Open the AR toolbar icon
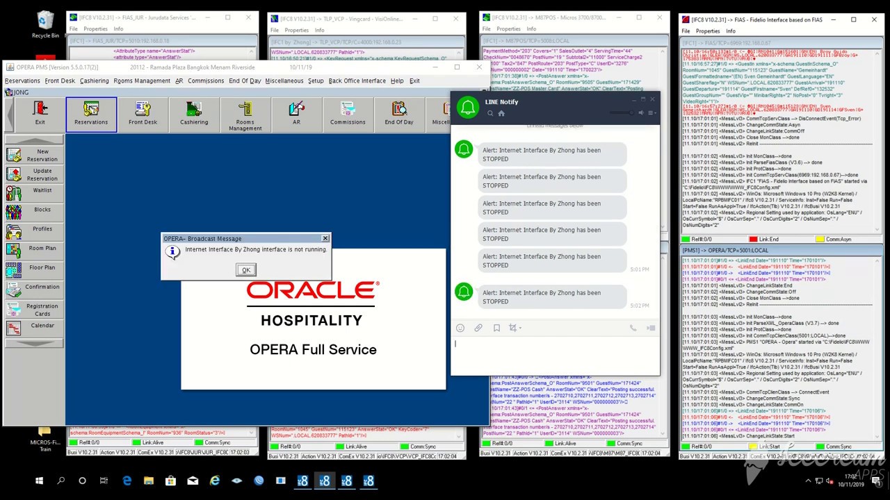The height and width of the screenshot is (500, 890). click(296, 113)
